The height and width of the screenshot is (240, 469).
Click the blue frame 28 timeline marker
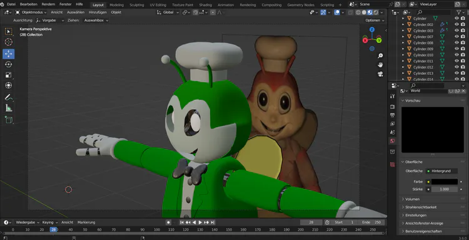[x=54, y=229]
